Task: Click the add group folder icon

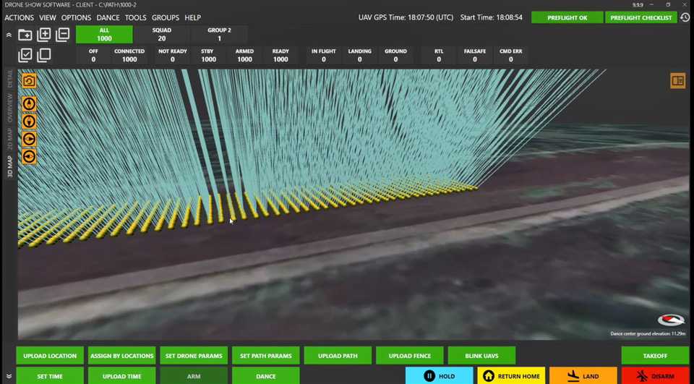Action: 25,35
